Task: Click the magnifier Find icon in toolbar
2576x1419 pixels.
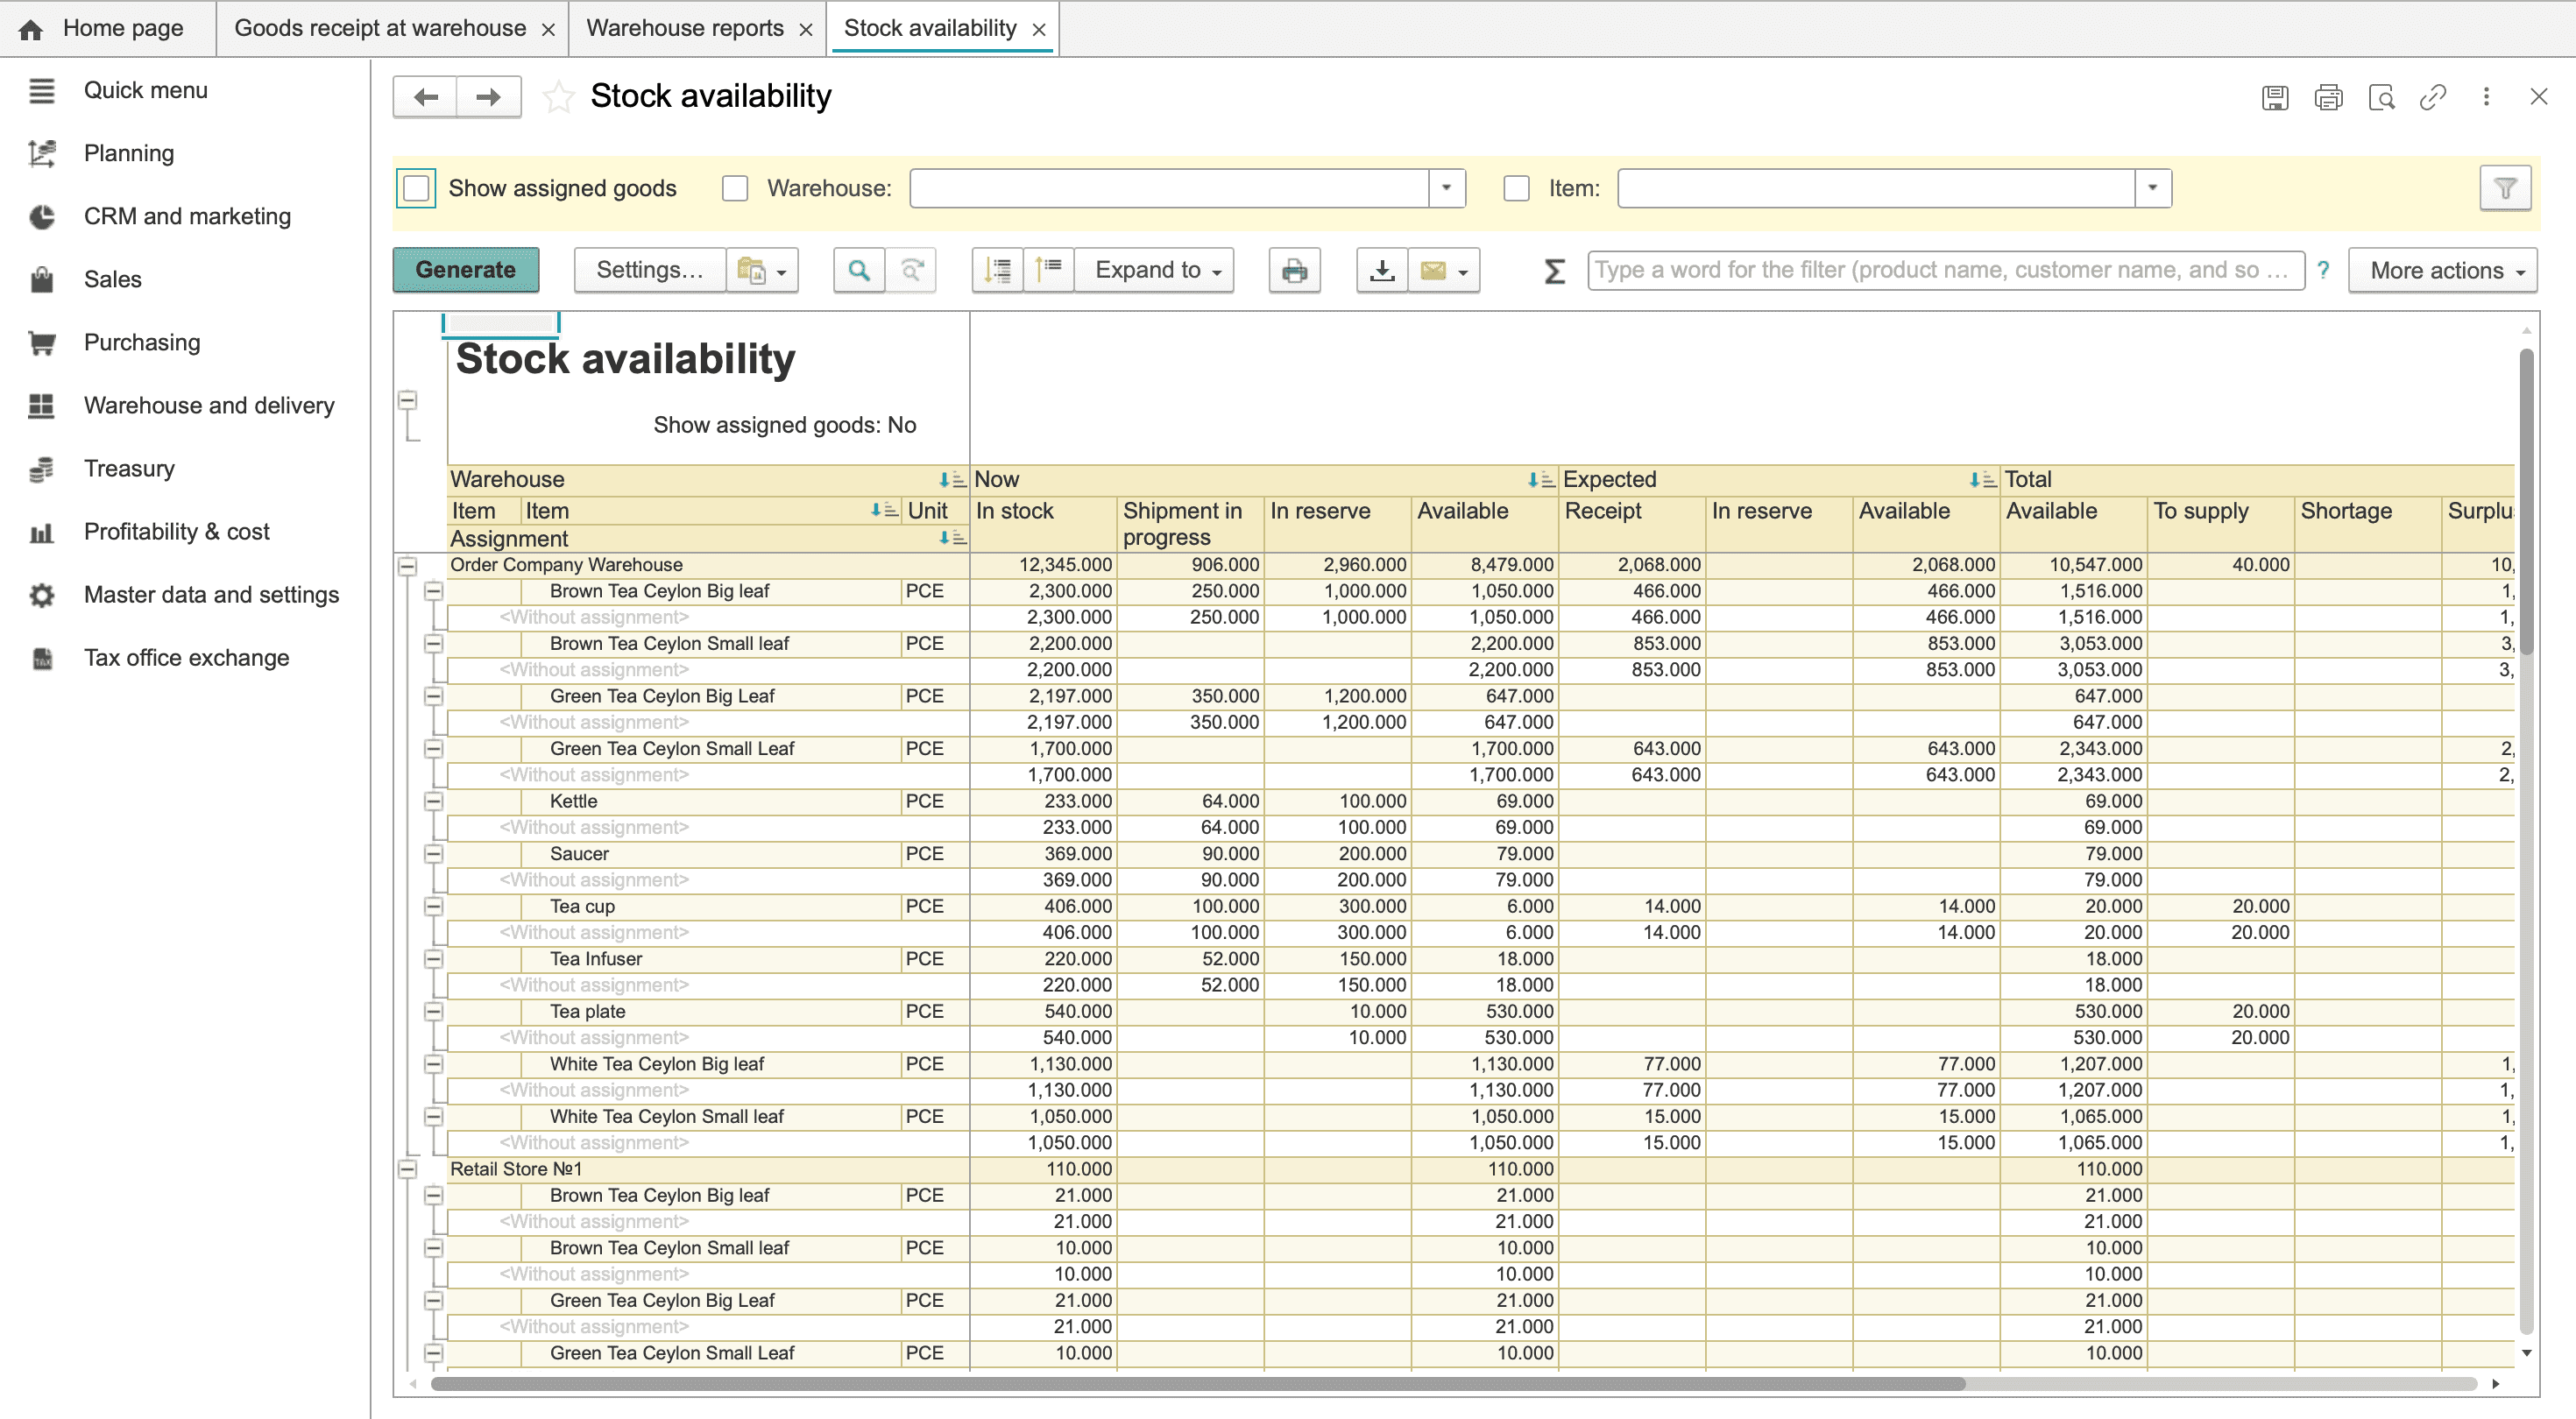Action: tap(858, 270)
